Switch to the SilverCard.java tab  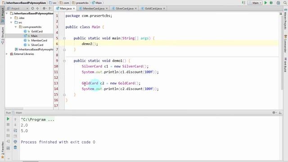[125, 9]
